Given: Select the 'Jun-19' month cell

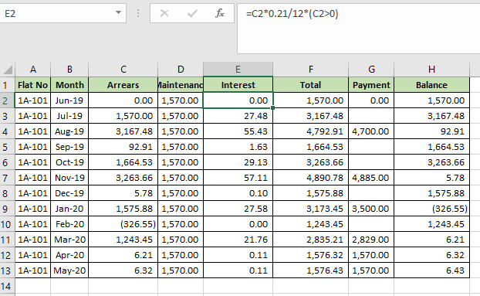Looking at the screenshot, I should [x=69, y=100].
